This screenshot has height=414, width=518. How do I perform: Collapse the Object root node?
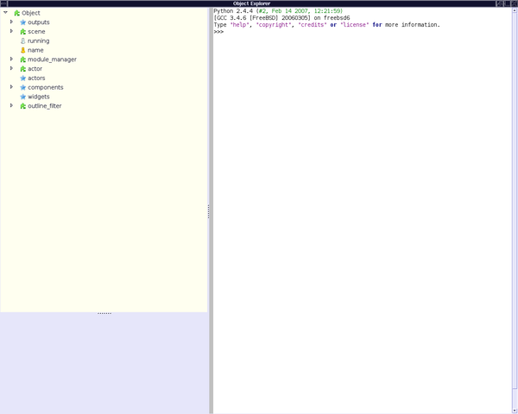tap(6, 13)
